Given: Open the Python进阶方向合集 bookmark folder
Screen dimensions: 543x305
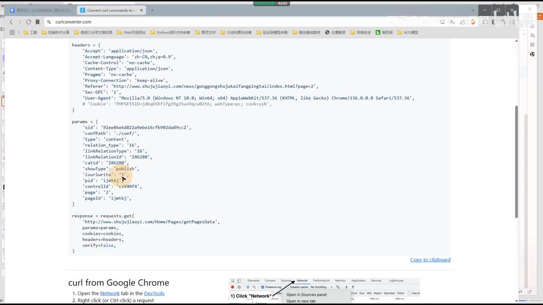Looking at the screenshot, I should pyautogui.click(x=170, y=32).
